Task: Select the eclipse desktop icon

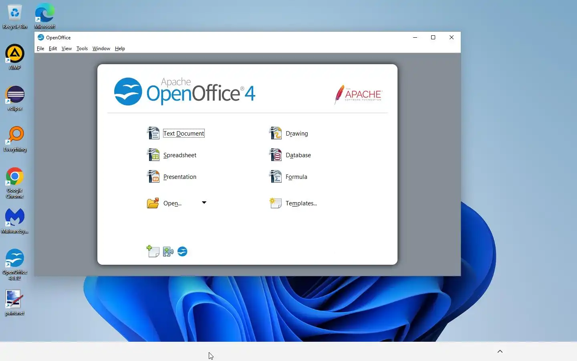Action: point(15,98)
